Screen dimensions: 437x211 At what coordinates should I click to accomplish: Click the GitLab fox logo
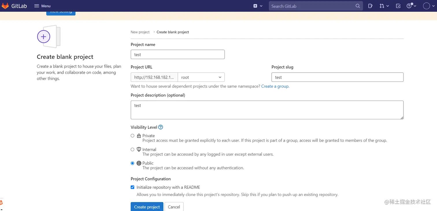coord(5,6)
